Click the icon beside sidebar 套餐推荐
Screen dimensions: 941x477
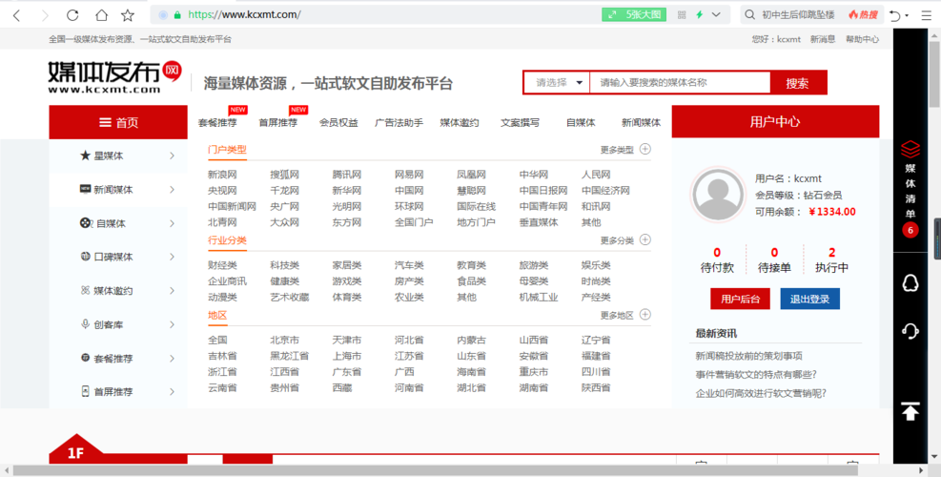click(x=85, y=358)
